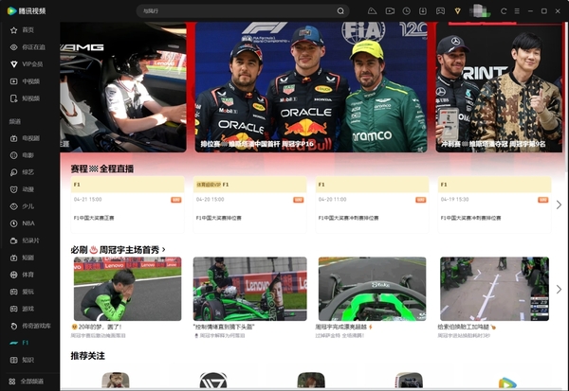The image size is (569, 391).
Task: Show more 周冠宇 videos with right chevron
Action: pyautogui.click(x=559, y=289)
